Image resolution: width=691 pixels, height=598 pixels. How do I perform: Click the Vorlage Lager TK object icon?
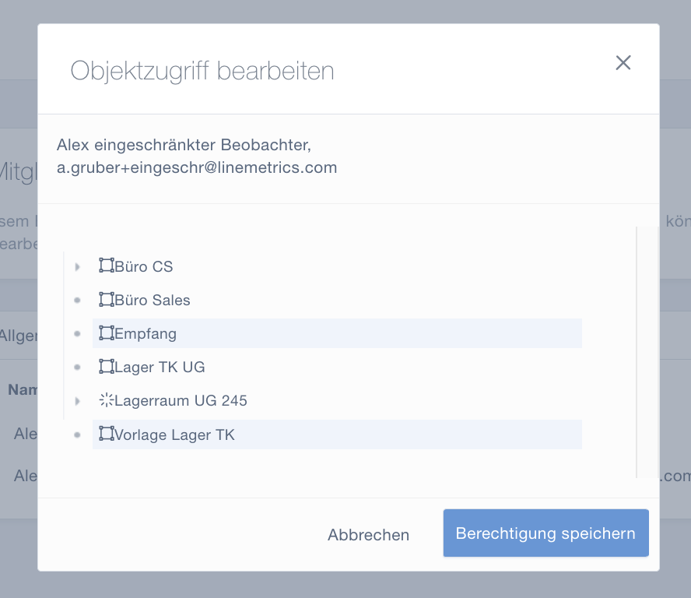click(107, 434)
